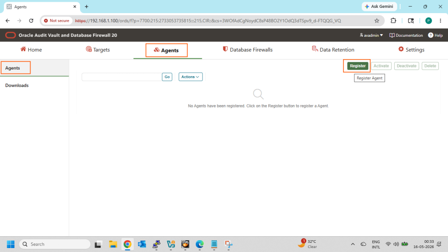Open the Settings tab

pos(411,50)
